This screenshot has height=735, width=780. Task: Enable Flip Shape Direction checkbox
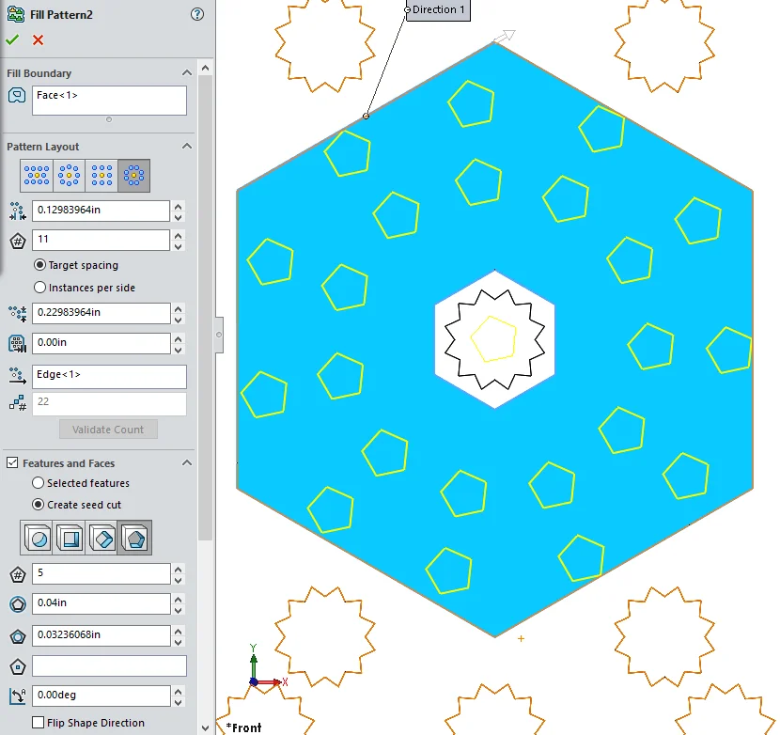39,723
